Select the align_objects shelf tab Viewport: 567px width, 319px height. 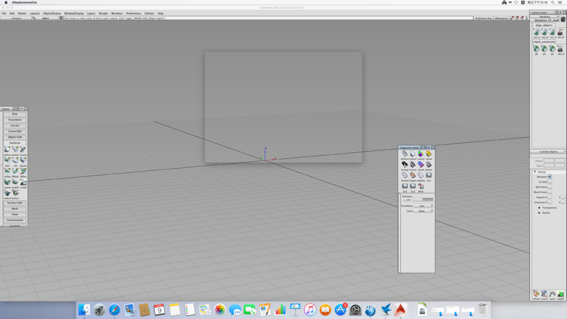544,25
